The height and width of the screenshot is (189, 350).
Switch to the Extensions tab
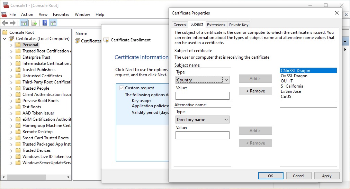(x=216, y=25)
